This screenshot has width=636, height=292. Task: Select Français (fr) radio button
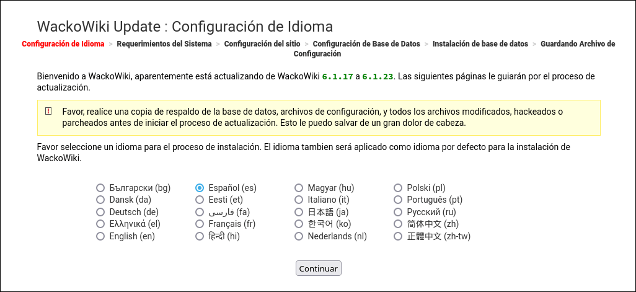pyautogui.click(x=200, y=224)
